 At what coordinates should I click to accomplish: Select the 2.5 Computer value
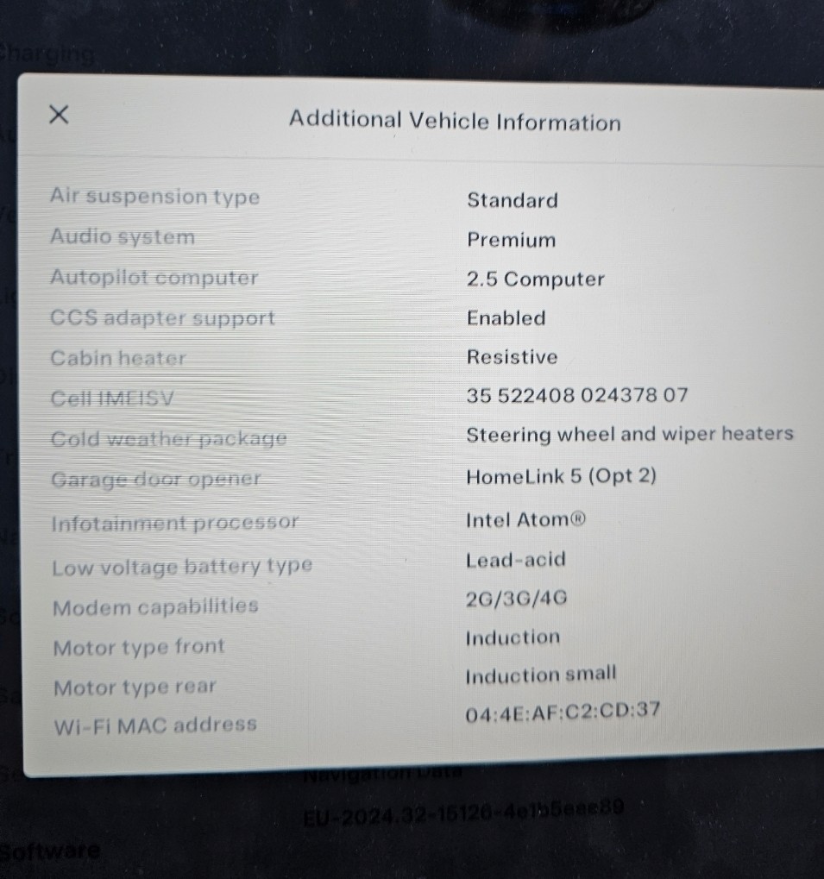click(535, 279)
